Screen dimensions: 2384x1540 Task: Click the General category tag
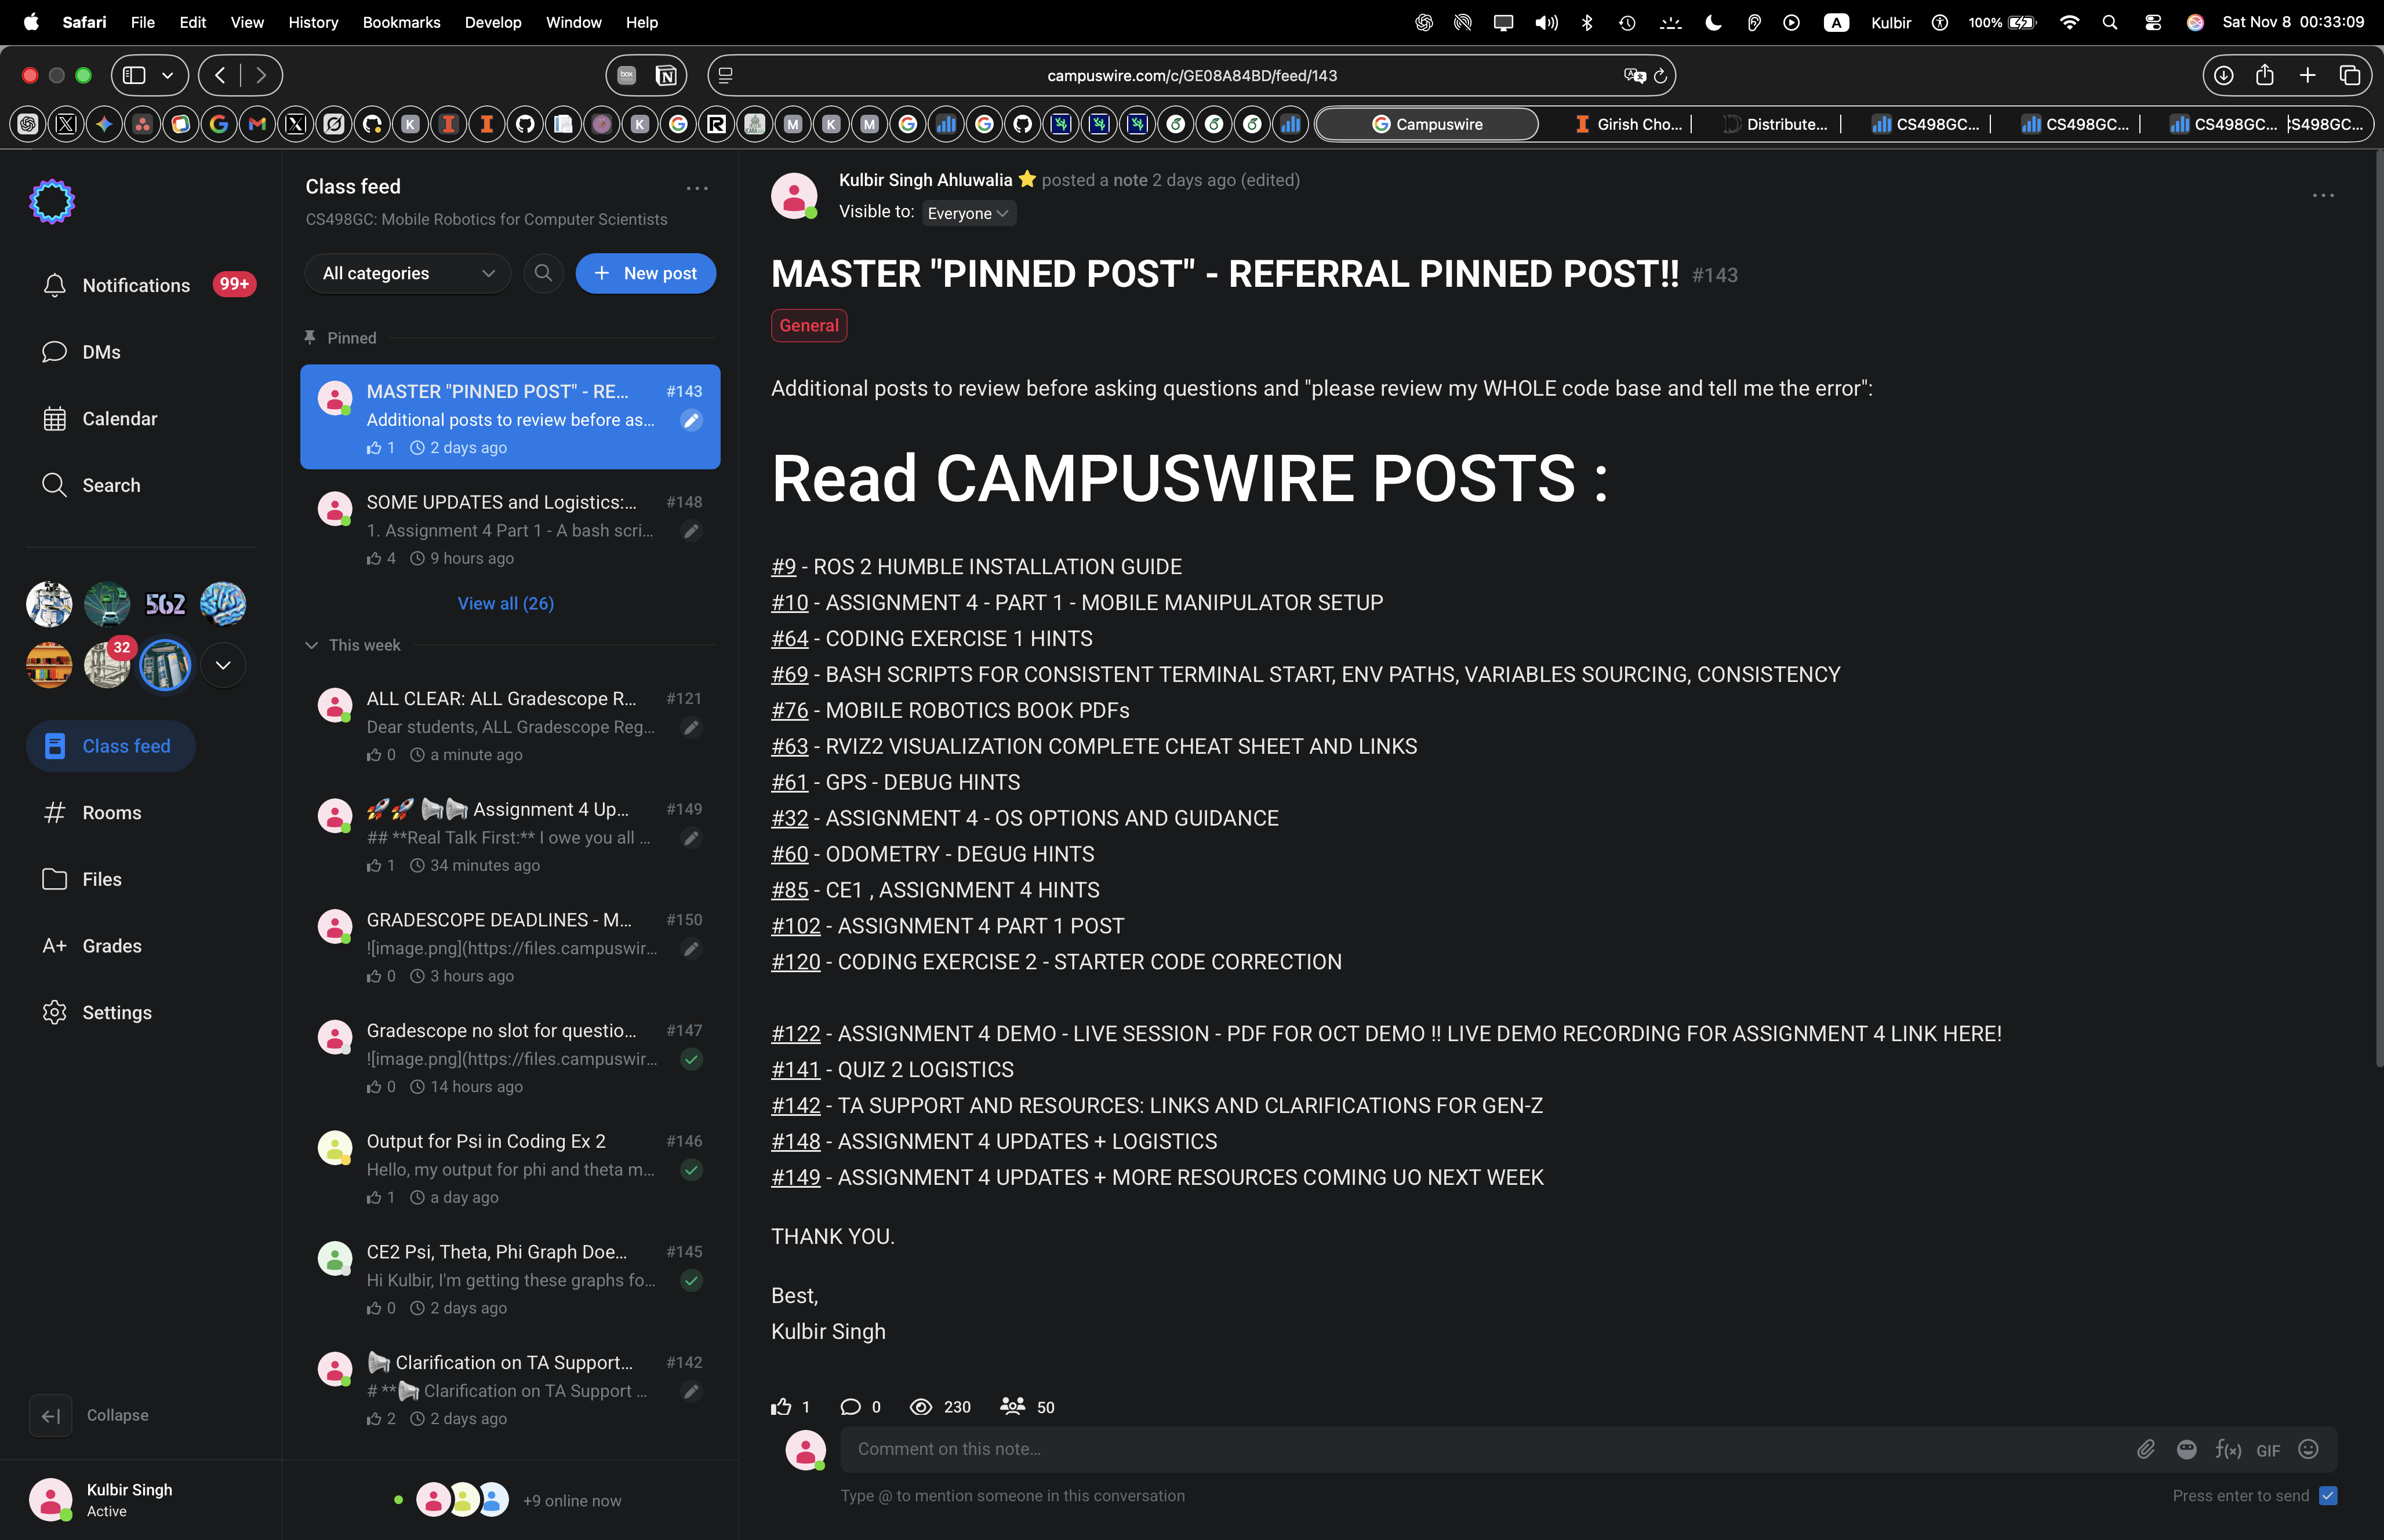808,326
